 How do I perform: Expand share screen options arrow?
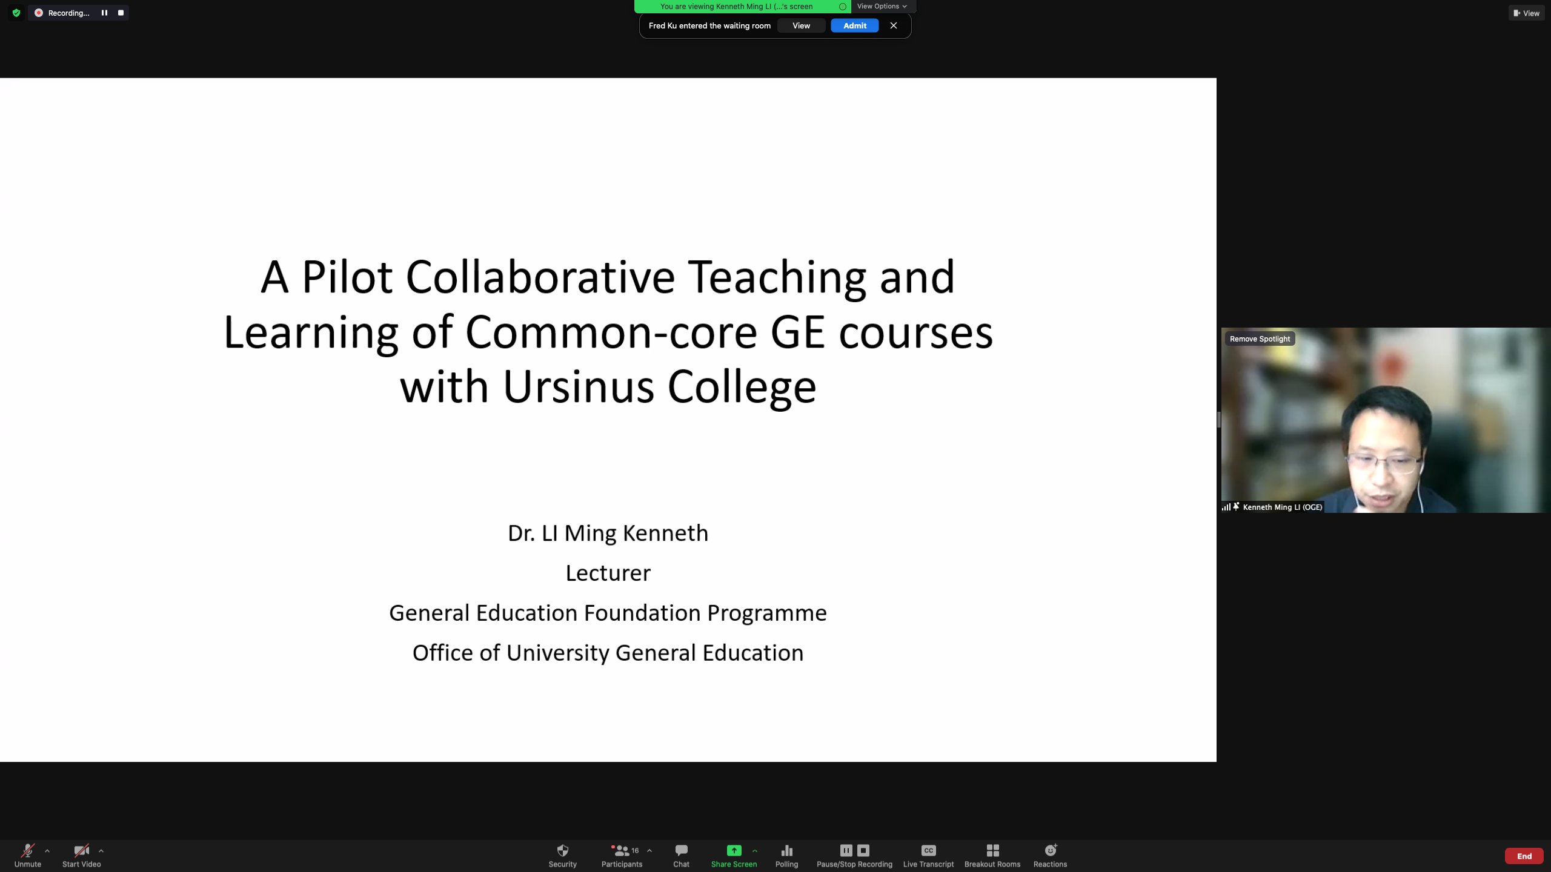point(755,851)
